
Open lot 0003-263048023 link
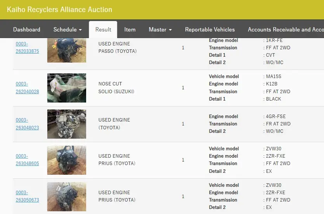[x=27, y=124]
